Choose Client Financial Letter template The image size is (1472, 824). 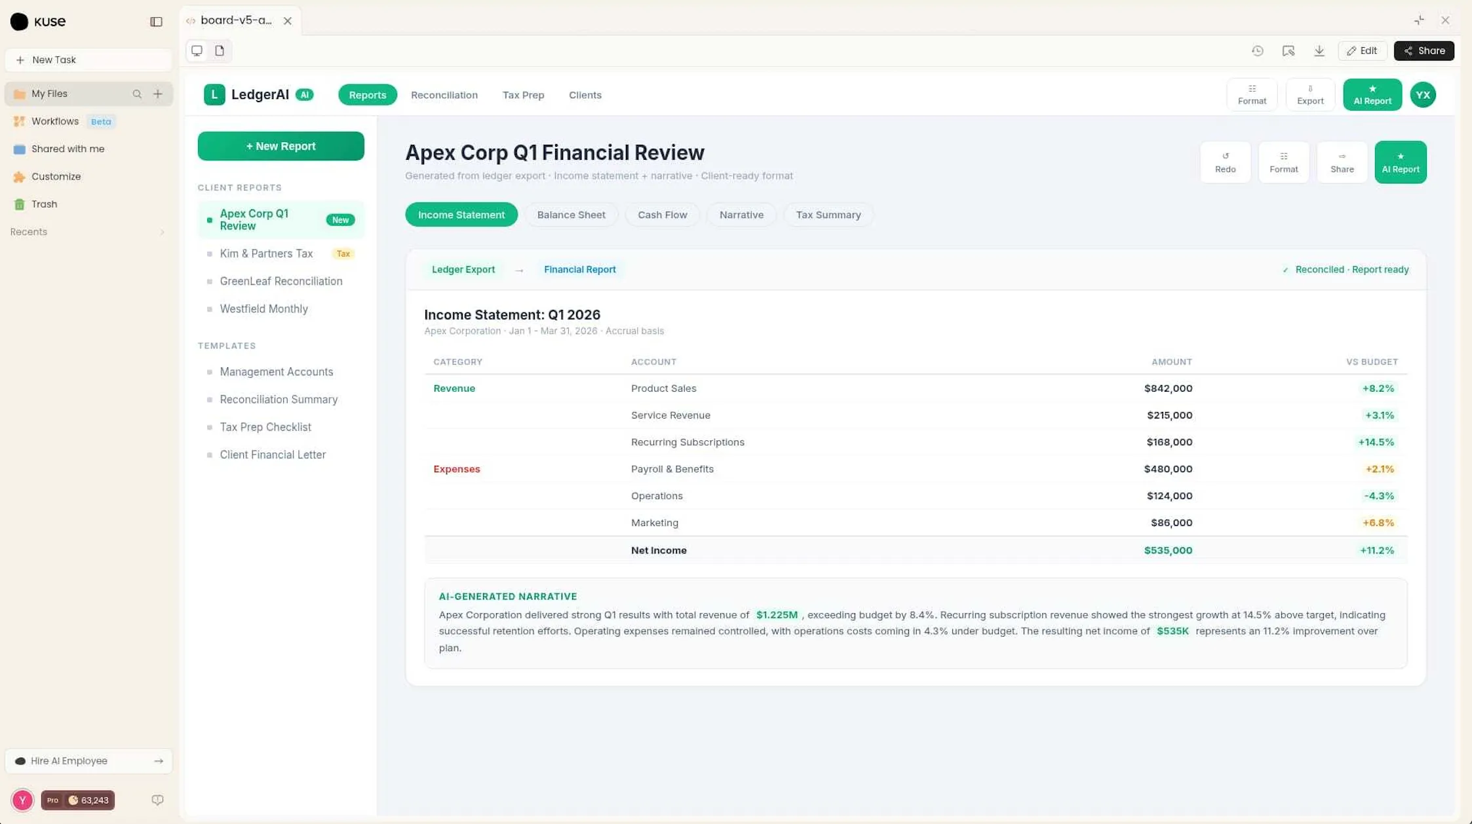(281, 454)
